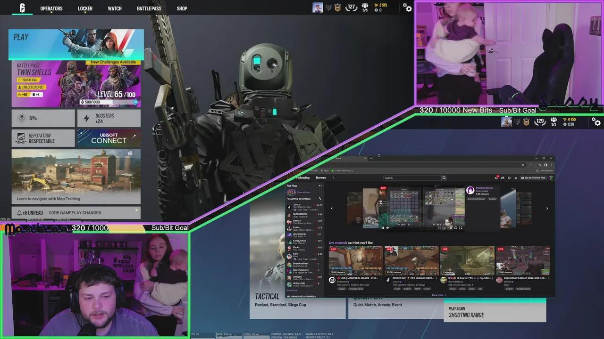Click the 6% tile
This screenshot has width=604, height=339.
43,118
